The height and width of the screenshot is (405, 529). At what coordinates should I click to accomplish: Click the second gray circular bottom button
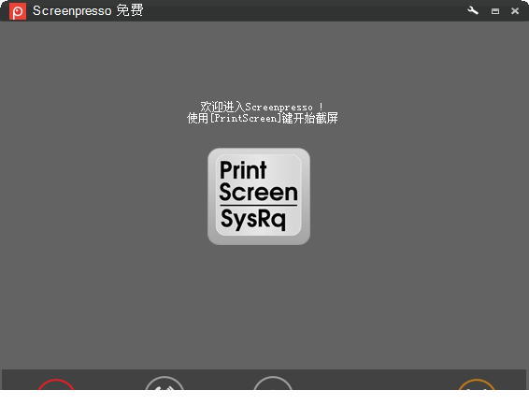[x=164, y=383]
